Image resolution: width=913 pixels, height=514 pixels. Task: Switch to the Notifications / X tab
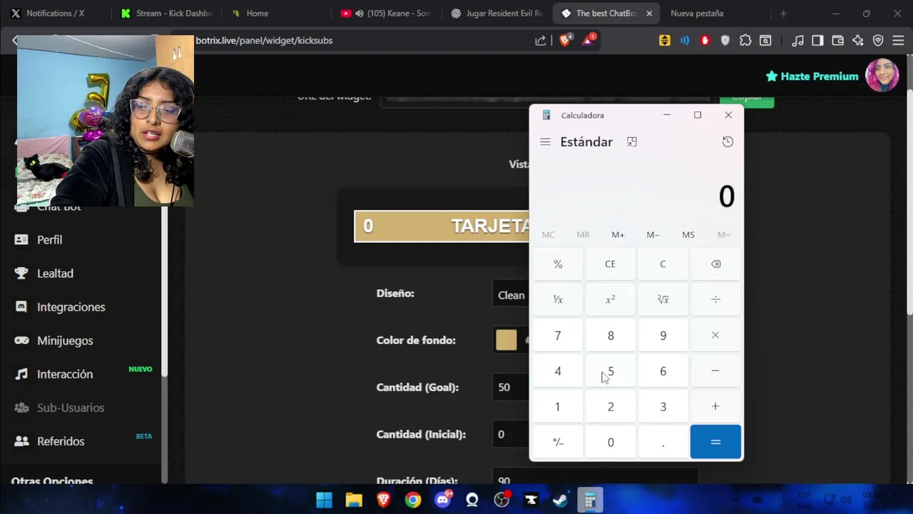pyautogui.click(x=55, y=13)
